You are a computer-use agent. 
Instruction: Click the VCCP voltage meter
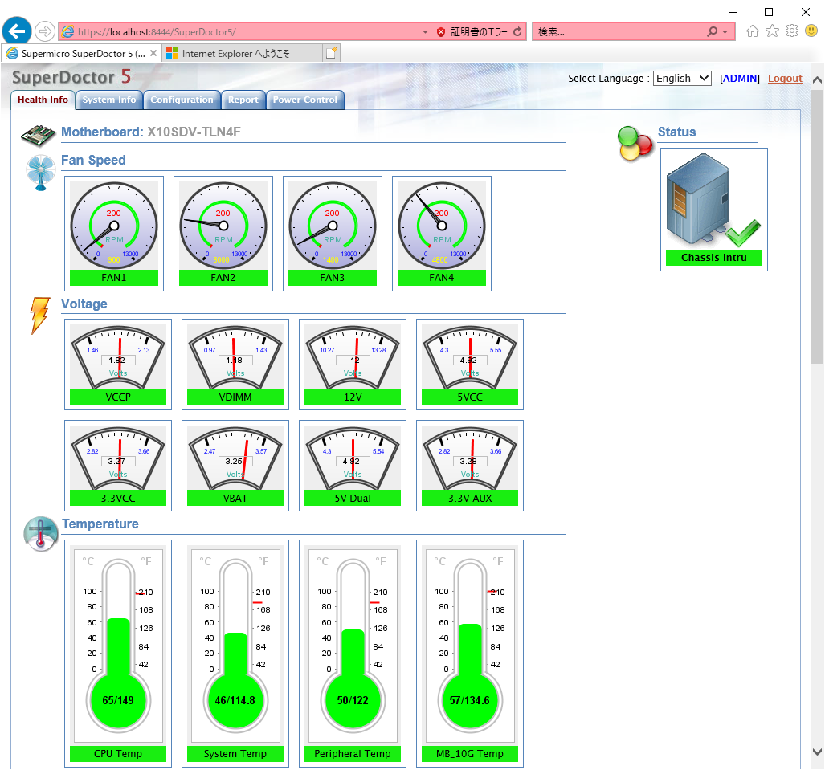pyautogui.click(x=118, y=356)
